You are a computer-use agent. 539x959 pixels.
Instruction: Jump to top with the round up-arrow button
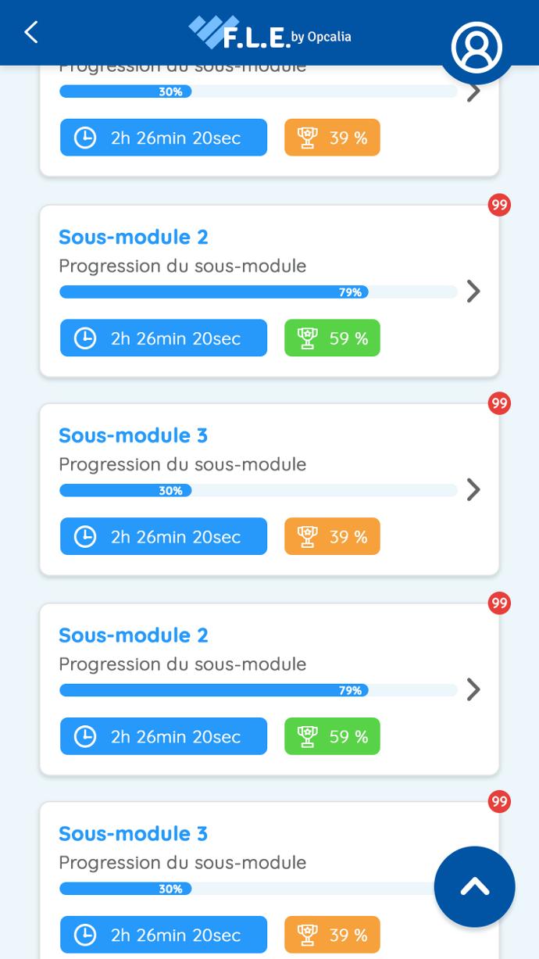click(x=475, y=886)
